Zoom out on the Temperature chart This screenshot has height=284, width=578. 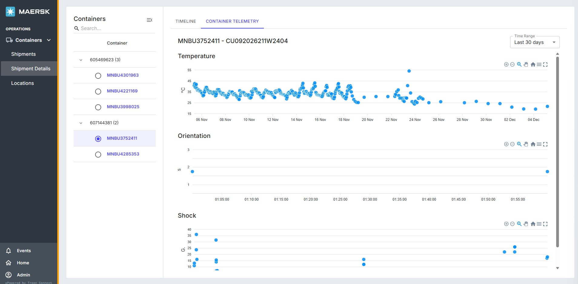512,65
